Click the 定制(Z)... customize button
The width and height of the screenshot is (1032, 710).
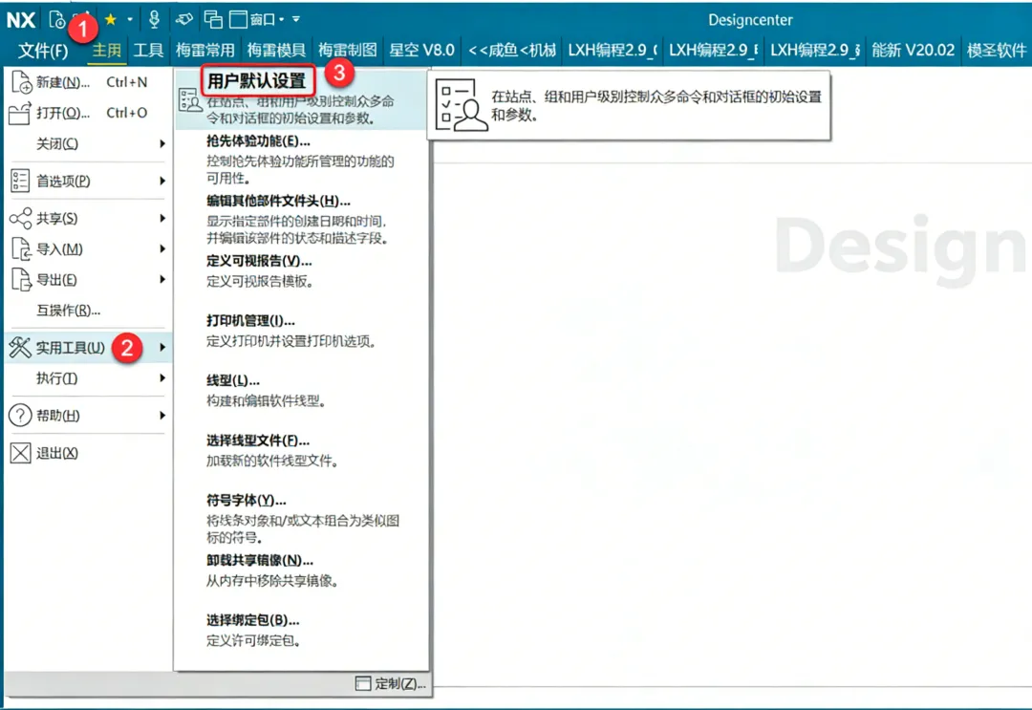click(390, 683)
